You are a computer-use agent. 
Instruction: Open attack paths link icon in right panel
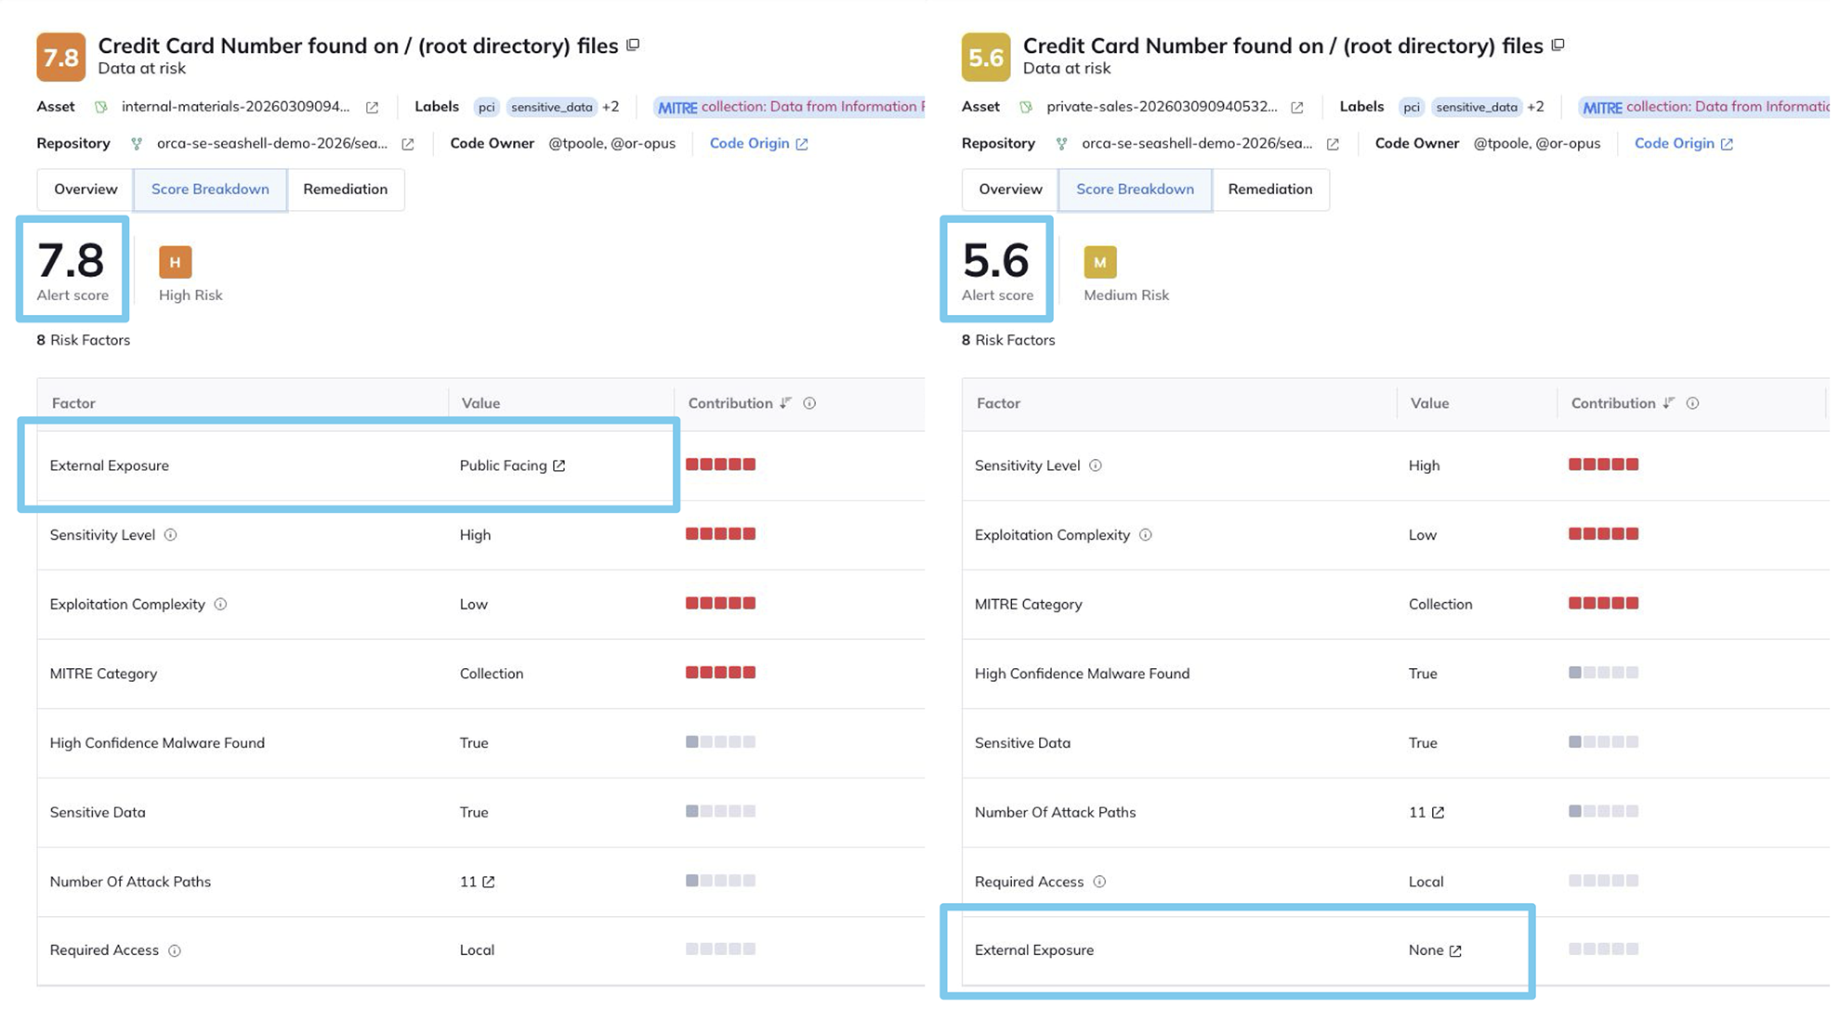pos(1438,812)
